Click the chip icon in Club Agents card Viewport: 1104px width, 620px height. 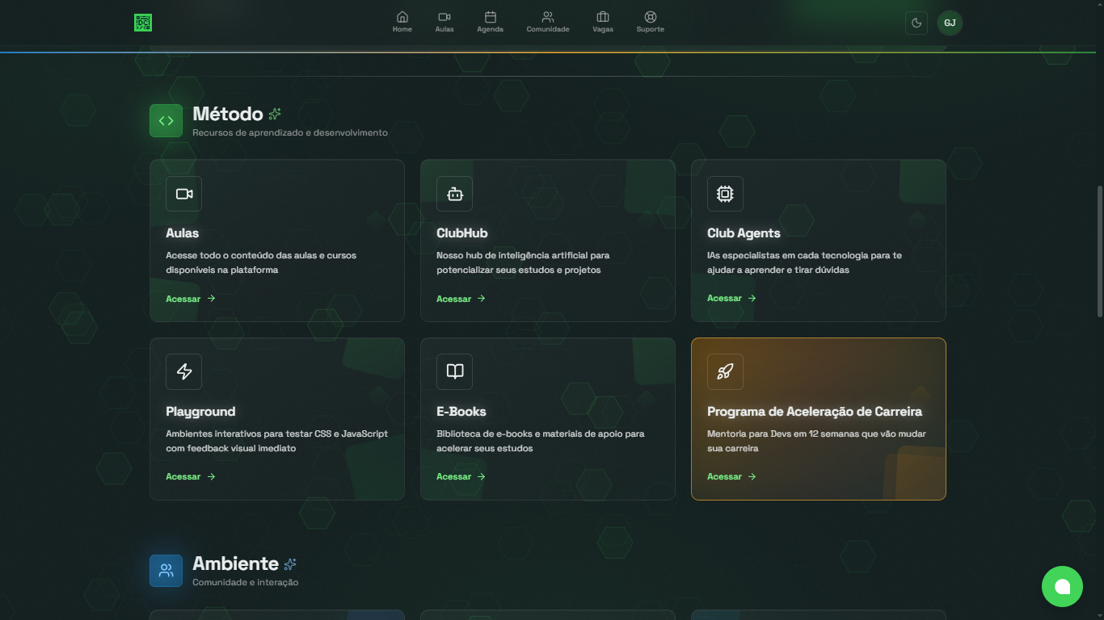(x=726, y=194)
